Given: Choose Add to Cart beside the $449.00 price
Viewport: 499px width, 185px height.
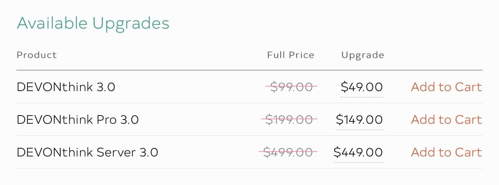Looking at the screenshot, I should coord(446,152).
